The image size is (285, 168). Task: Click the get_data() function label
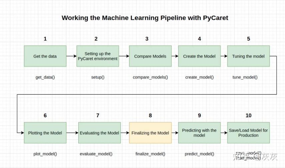tap(45, 77)
